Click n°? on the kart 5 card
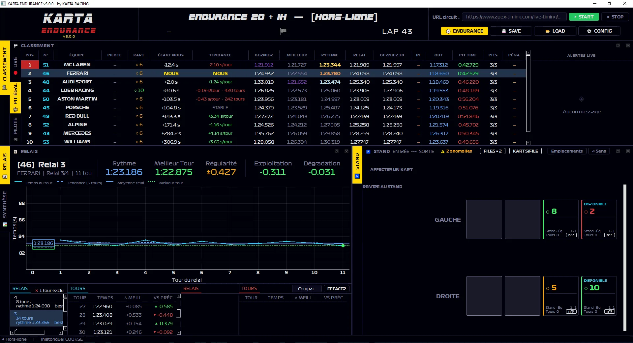 click(x=571, y=312)
